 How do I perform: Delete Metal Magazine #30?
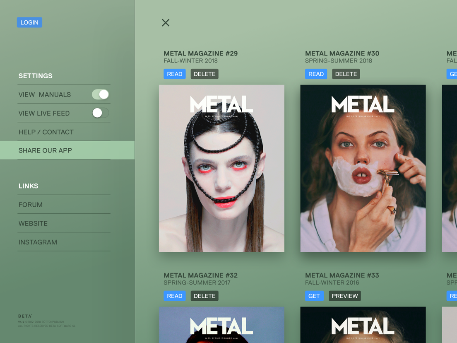(346, 74)
